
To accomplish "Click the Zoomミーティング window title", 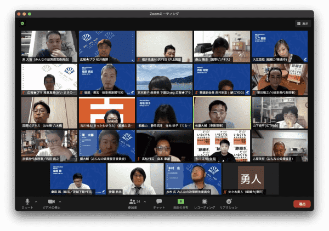I will pos(164,14).
